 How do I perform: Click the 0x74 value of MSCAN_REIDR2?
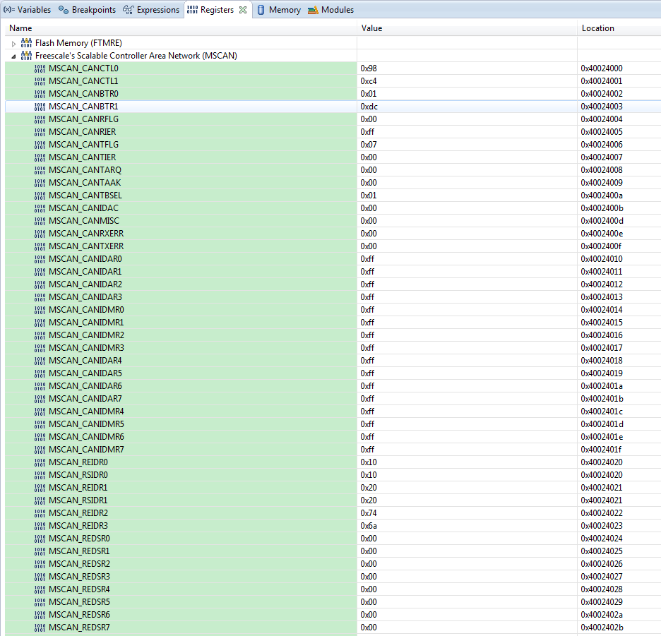(369, 513)
